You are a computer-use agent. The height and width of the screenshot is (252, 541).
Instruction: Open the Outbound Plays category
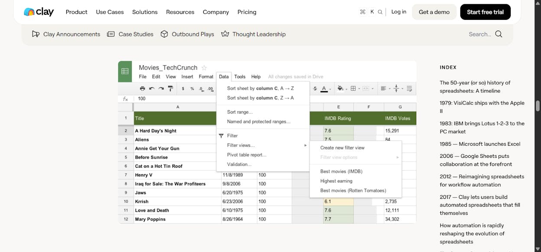coord(187,34)
